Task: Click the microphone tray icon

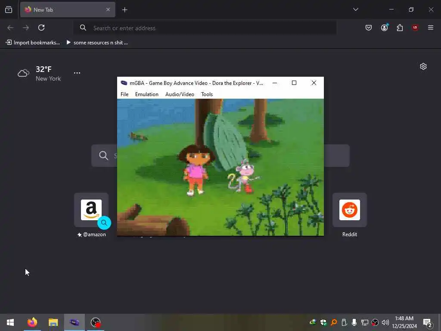Action: (354, 322)
